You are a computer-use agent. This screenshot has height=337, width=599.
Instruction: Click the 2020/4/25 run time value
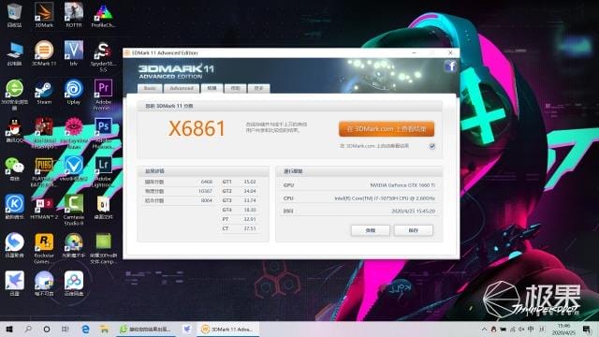[413, 211]
